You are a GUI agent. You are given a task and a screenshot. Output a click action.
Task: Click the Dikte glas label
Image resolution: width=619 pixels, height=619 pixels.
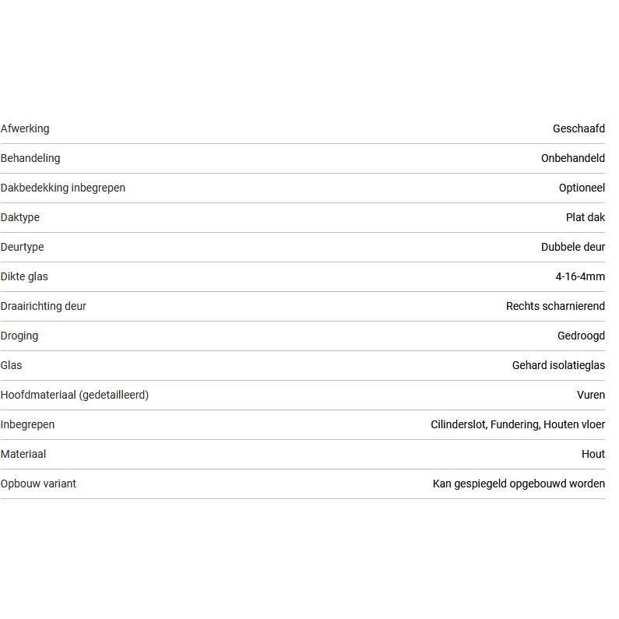(x=25, y=276)
